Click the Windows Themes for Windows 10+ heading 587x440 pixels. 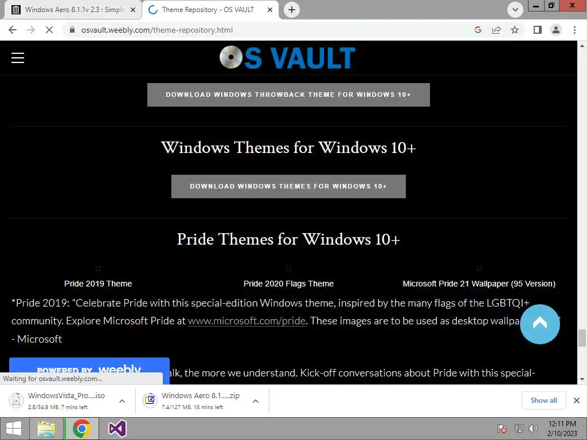pos(288,147)
